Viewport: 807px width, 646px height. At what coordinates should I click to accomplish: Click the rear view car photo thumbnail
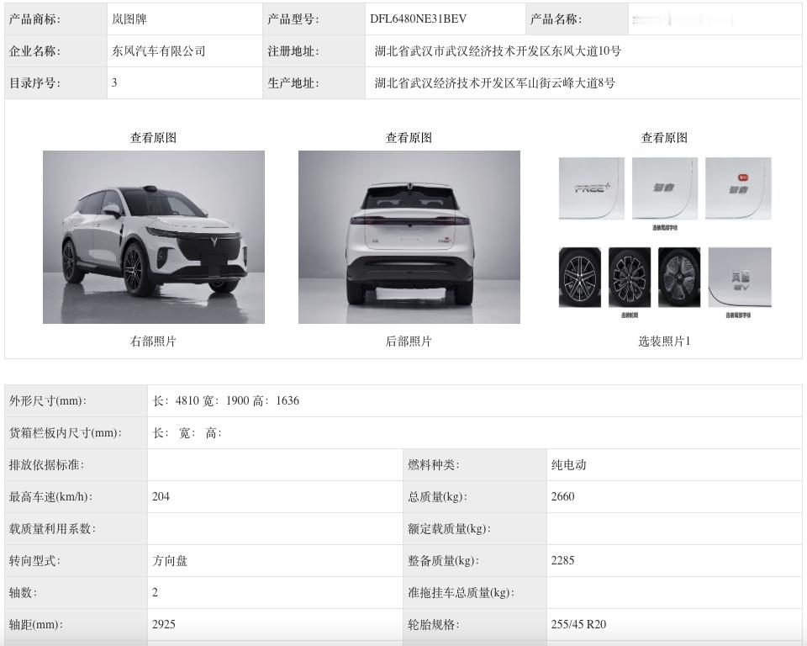click(x=409, y=237)
